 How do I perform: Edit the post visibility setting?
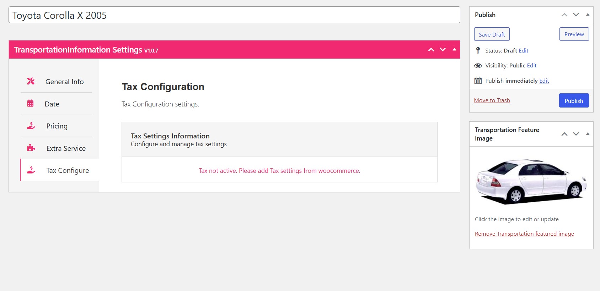[532, 66]
